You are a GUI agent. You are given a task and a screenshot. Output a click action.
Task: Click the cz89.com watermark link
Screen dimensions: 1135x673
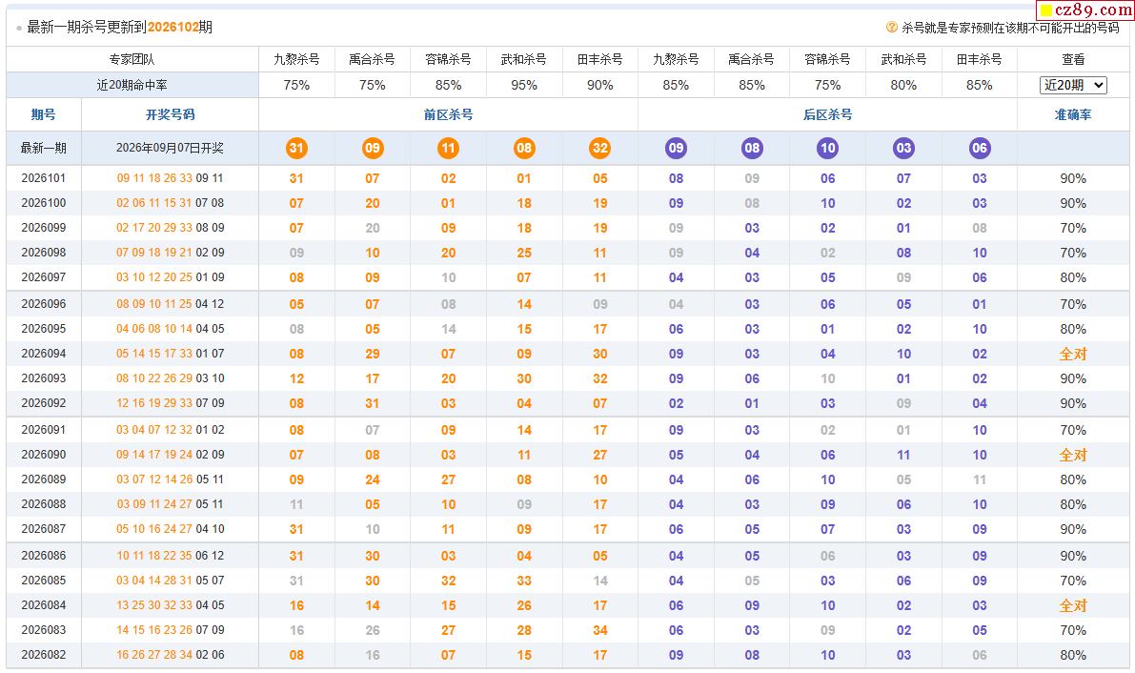1084,10
